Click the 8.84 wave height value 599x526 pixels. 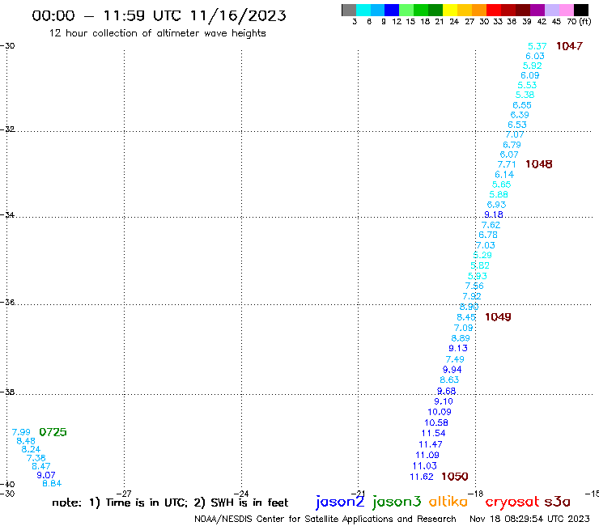(52, 484)
